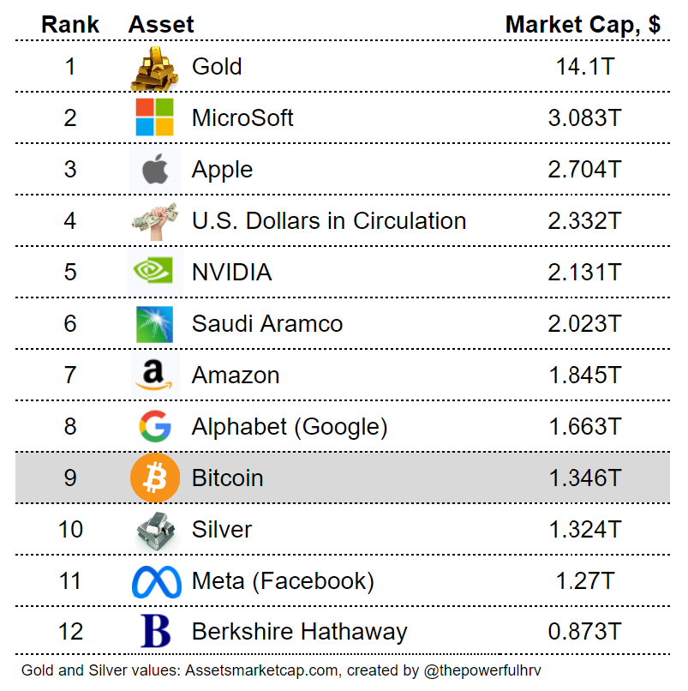
Task: Click the @thepowerfulhrv creator handle
Action: click(x=483, y=670)
